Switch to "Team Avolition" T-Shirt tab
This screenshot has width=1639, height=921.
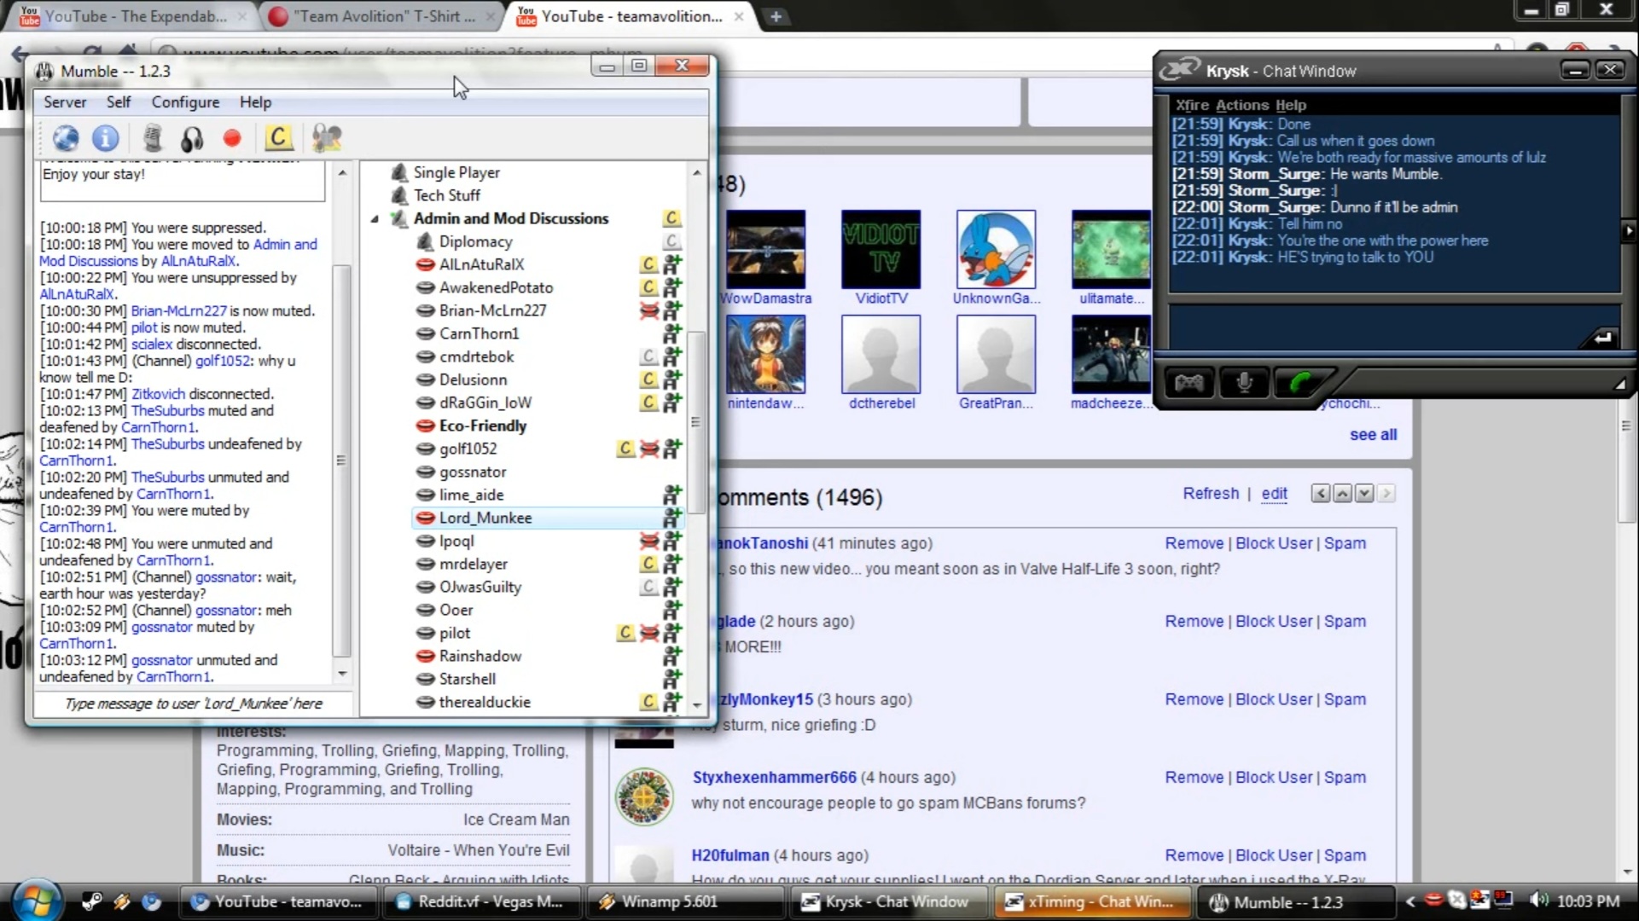click(384, 16)
